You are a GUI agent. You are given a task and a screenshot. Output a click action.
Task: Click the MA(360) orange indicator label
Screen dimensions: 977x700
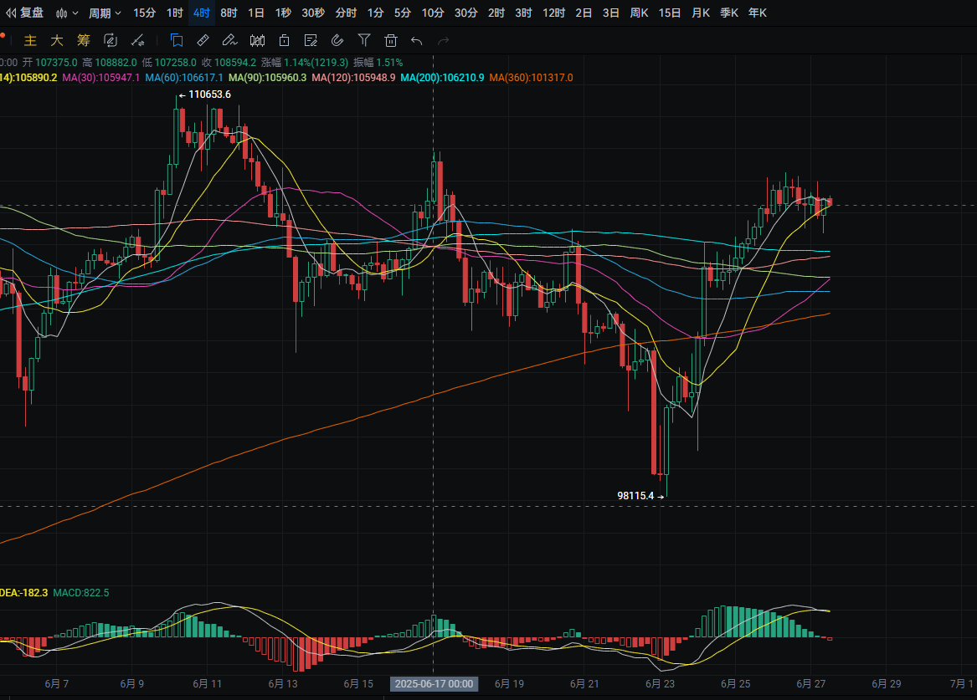(x=531, y=78)
